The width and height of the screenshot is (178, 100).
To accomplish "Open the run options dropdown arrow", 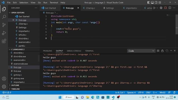I will [157, 8].
